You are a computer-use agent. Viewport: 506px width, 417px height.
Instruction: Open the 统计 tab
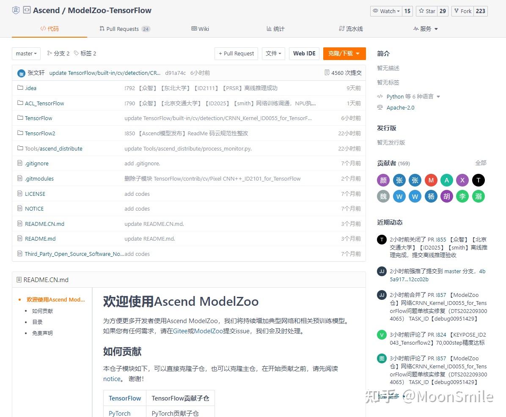275,28
